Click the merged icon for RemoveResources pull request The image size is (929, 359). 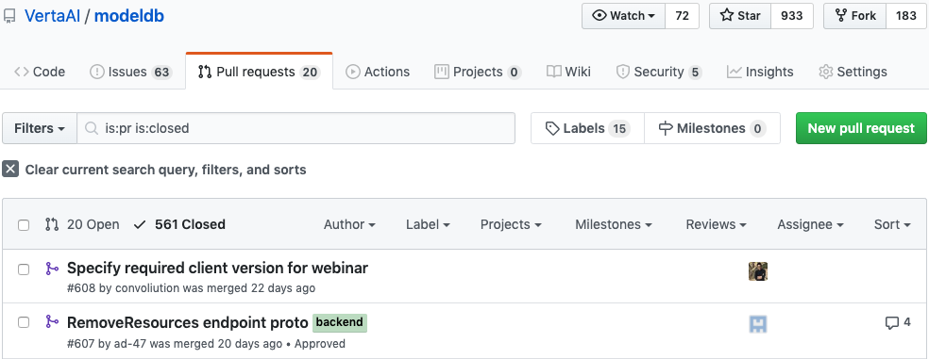click(52, 321)
